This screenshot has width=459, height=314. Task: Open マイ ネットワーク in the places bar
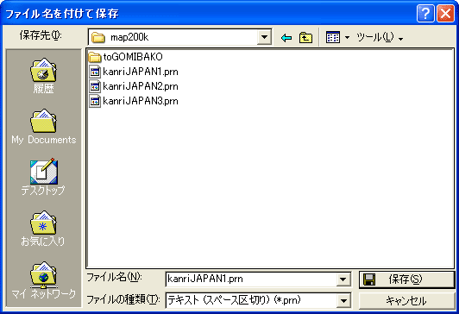click(44, 279)
